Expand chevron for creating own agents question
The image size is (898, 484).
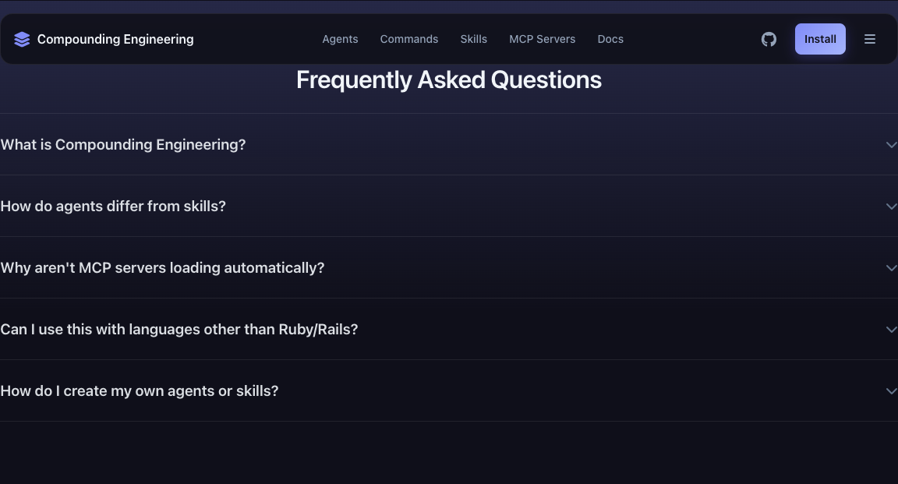(x=891, y=391)
